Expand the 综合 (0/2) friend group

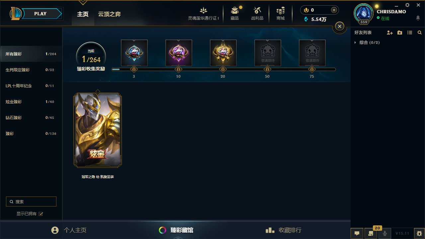pyautogui.click(x=367, y=42)
